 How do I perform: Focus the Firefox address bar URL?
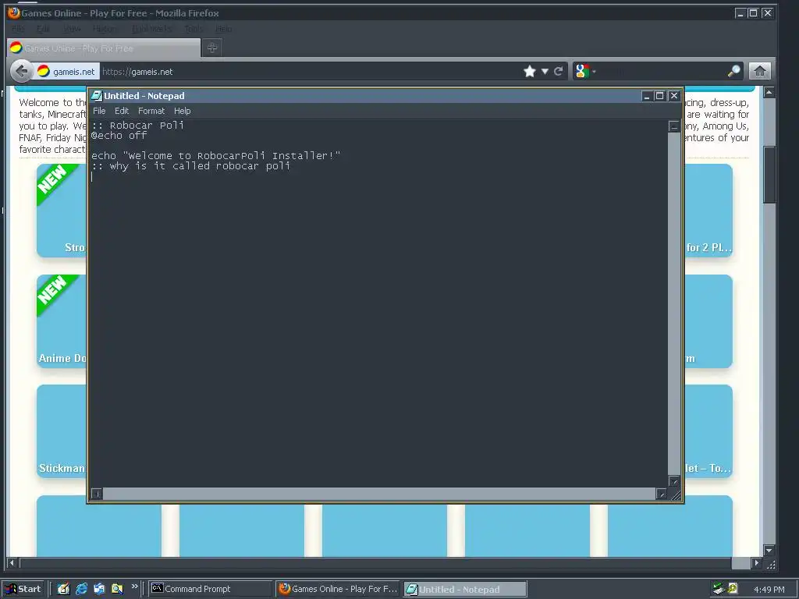coord(311,71)
